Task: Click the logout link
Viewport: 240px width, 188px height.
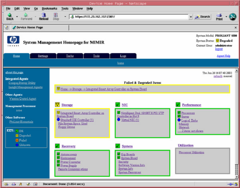Action: pyautogui.click(x=219, y=49)
